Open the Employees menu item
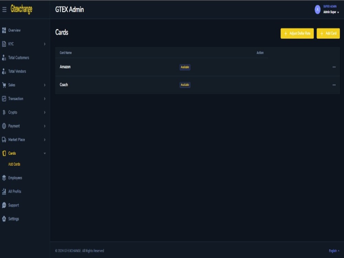This screenshot has width=344, height=258. point(15,178)
